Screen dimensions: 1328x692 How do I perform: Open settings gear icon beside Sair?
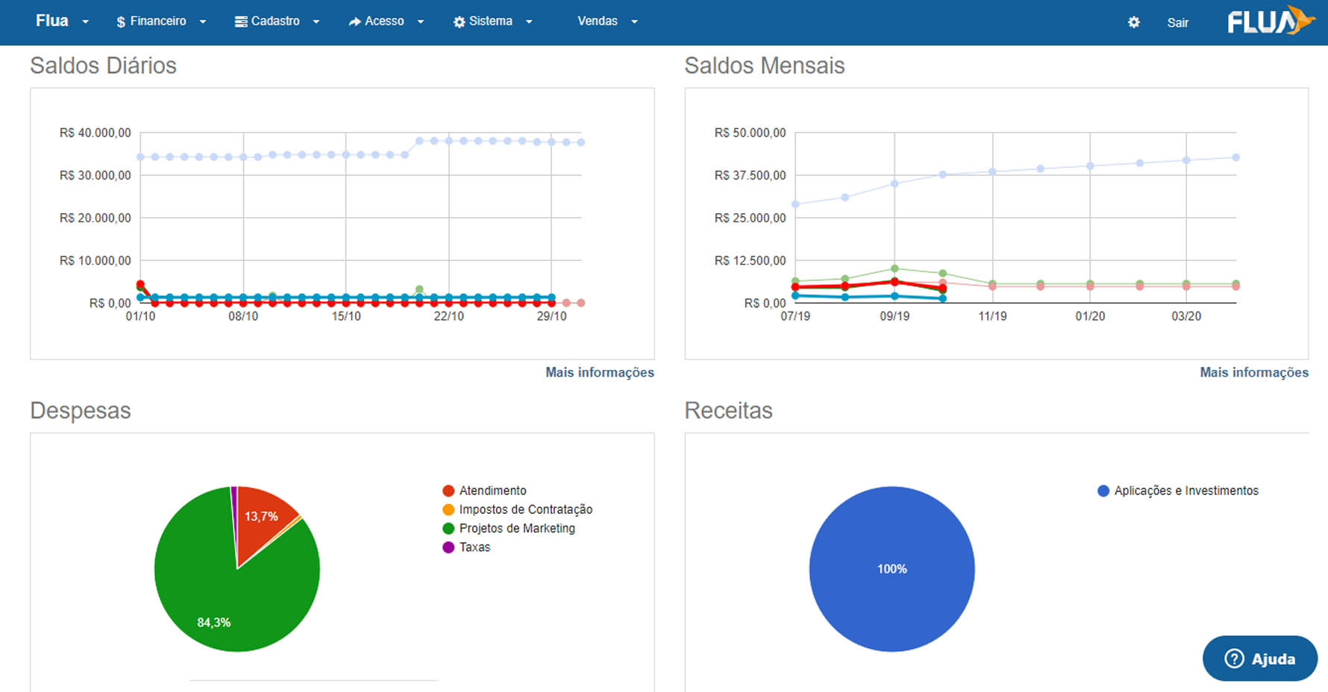[1134, 22]
